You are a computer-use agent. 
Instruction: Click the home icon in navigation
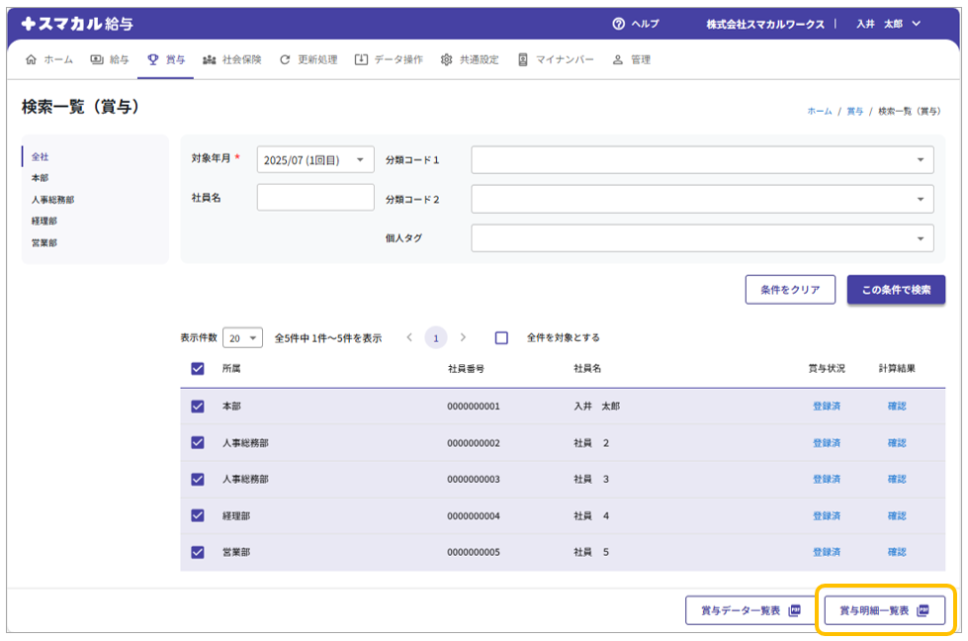pos(31,59)
